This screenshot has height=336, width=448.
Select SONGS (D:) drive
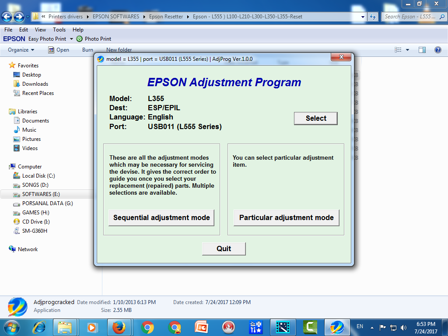pyautogui.click(x=35, y=185)
